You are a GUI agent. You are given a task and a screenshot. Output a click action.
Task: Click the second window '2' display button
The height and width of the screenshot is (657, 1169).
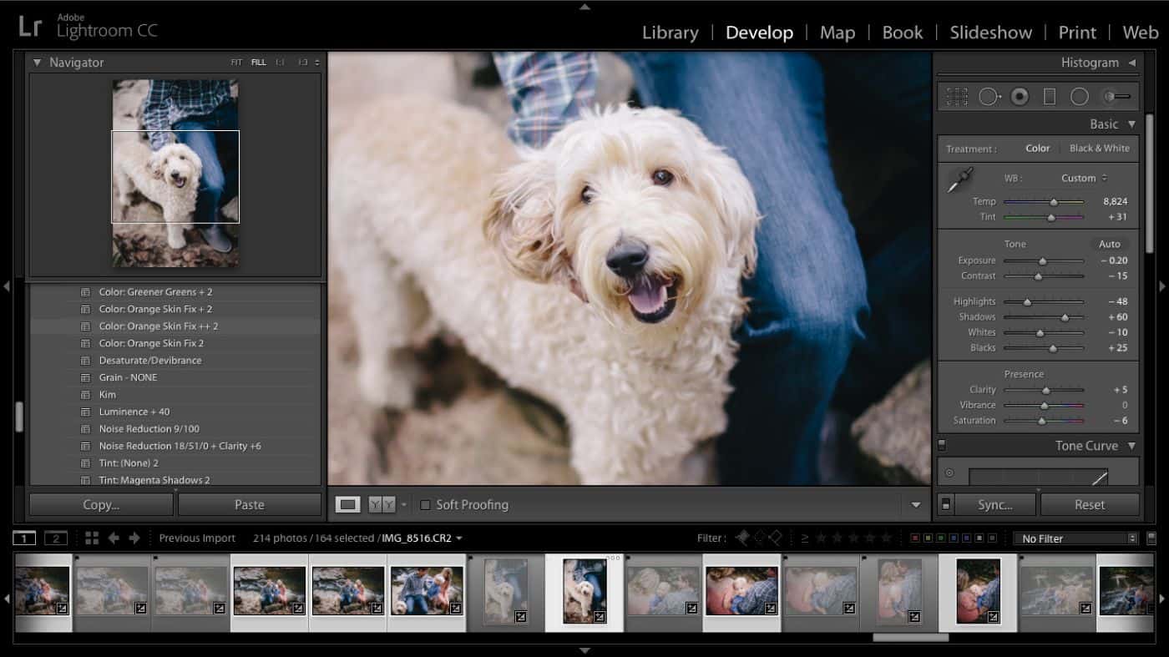click(x=56, y=538)
